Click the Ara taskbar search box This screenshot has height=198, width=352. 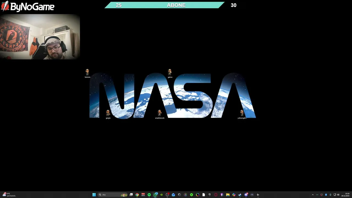[113, 195]
